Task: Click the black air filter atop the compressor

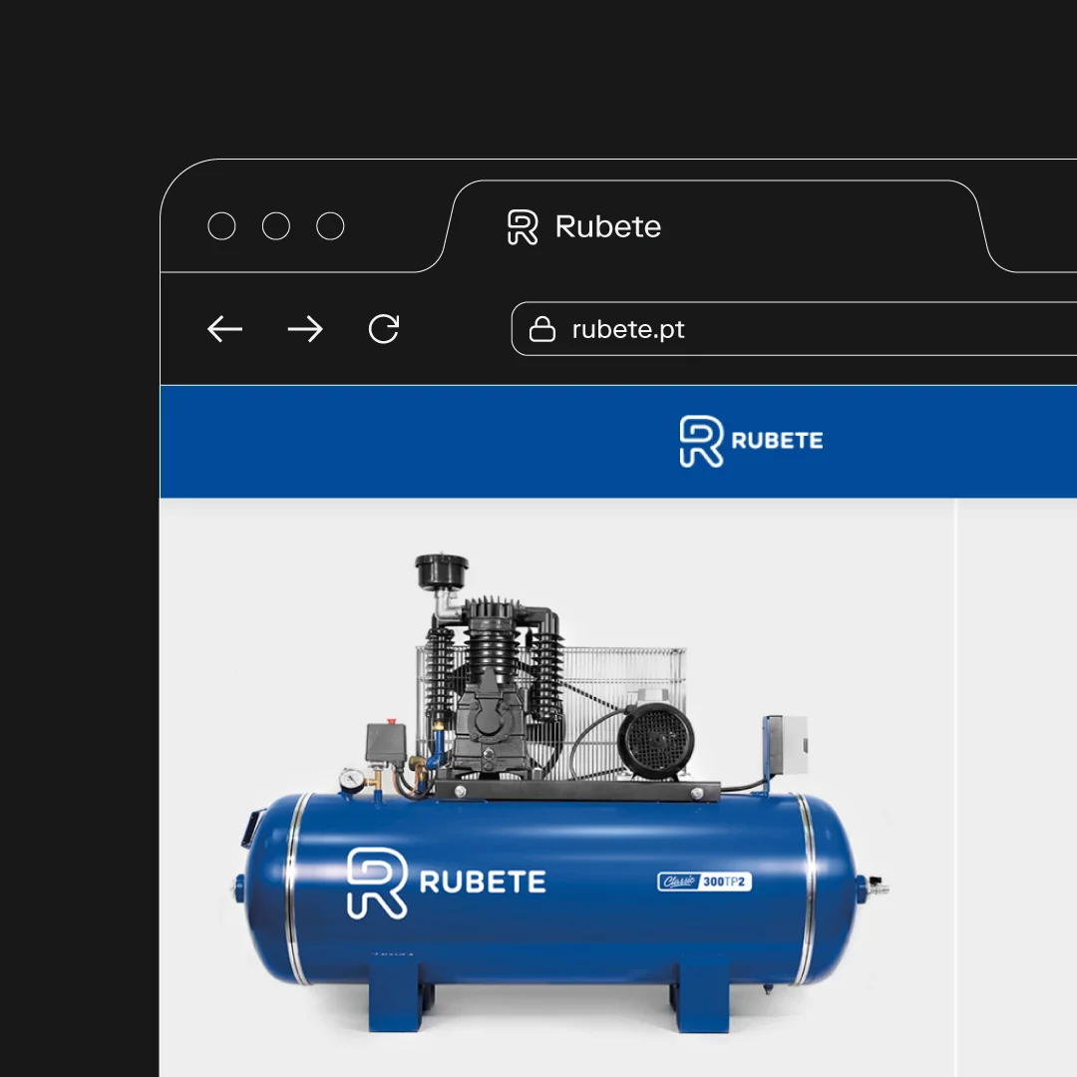Action: tap(442, 572)
